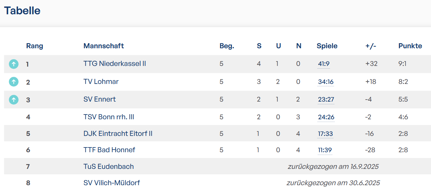Click the Punkte column header
431x193 pixels.
click(x=410, y=46)
